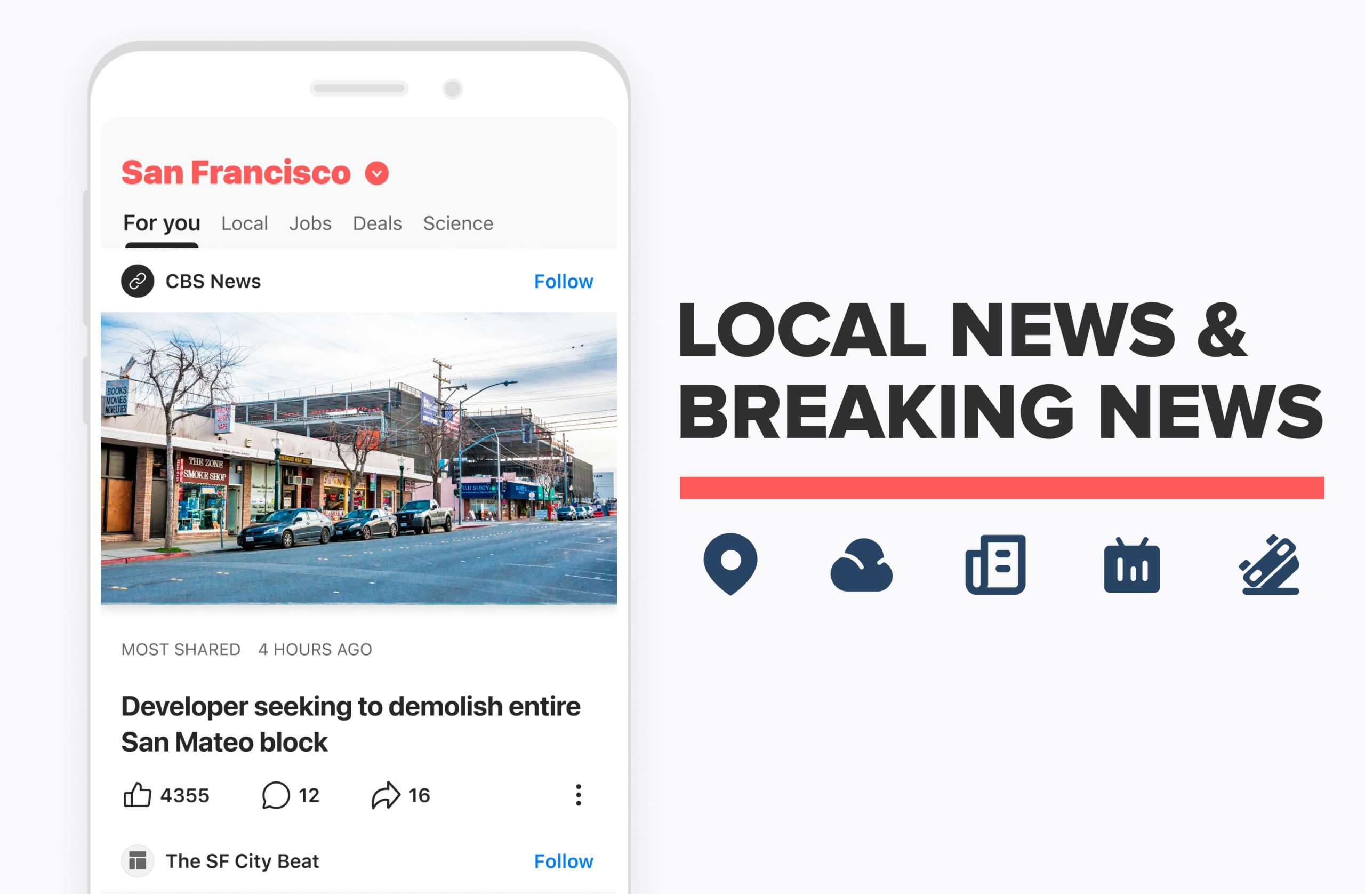Click the tilted card deals icon
Screen dimensions: 1365x894
pyautogui.click(x=1270, y=565)
